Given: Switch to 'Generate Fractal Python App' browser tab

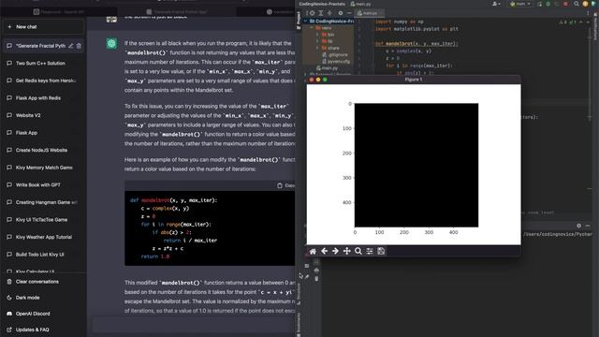Looking at the screenshot, I should (x=177, y=12).
